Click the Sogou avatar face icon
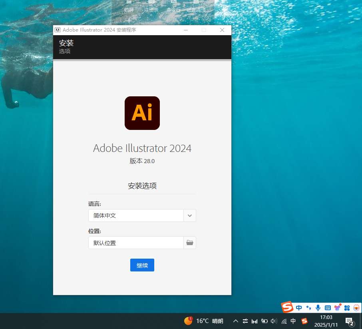The width and height of the screenshot is (362, 329). point(356,308)
